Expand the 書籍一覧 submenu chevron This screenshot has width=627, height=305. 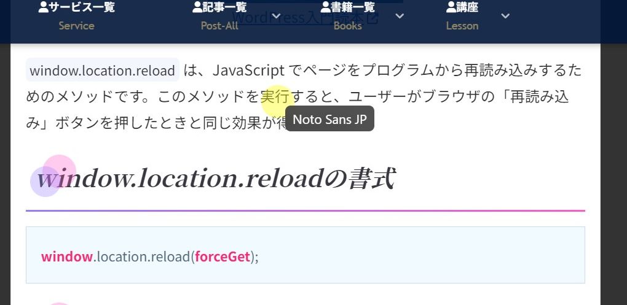pyautogui.click(x=400, y=16)
